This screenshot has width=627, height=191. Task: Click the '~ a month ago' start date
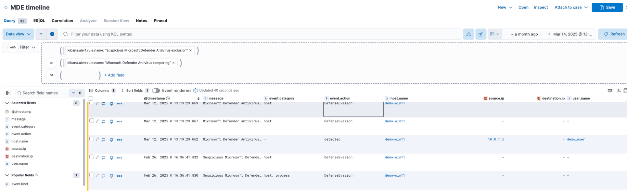click(x=524, y=34)
